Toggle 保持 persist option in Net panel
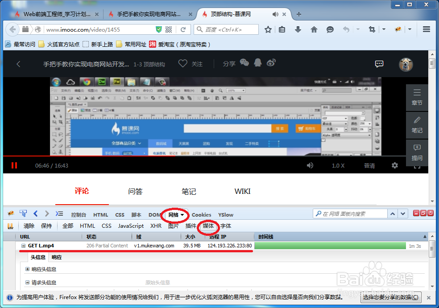Screen dimensions: 439x308 coord(46,226)
